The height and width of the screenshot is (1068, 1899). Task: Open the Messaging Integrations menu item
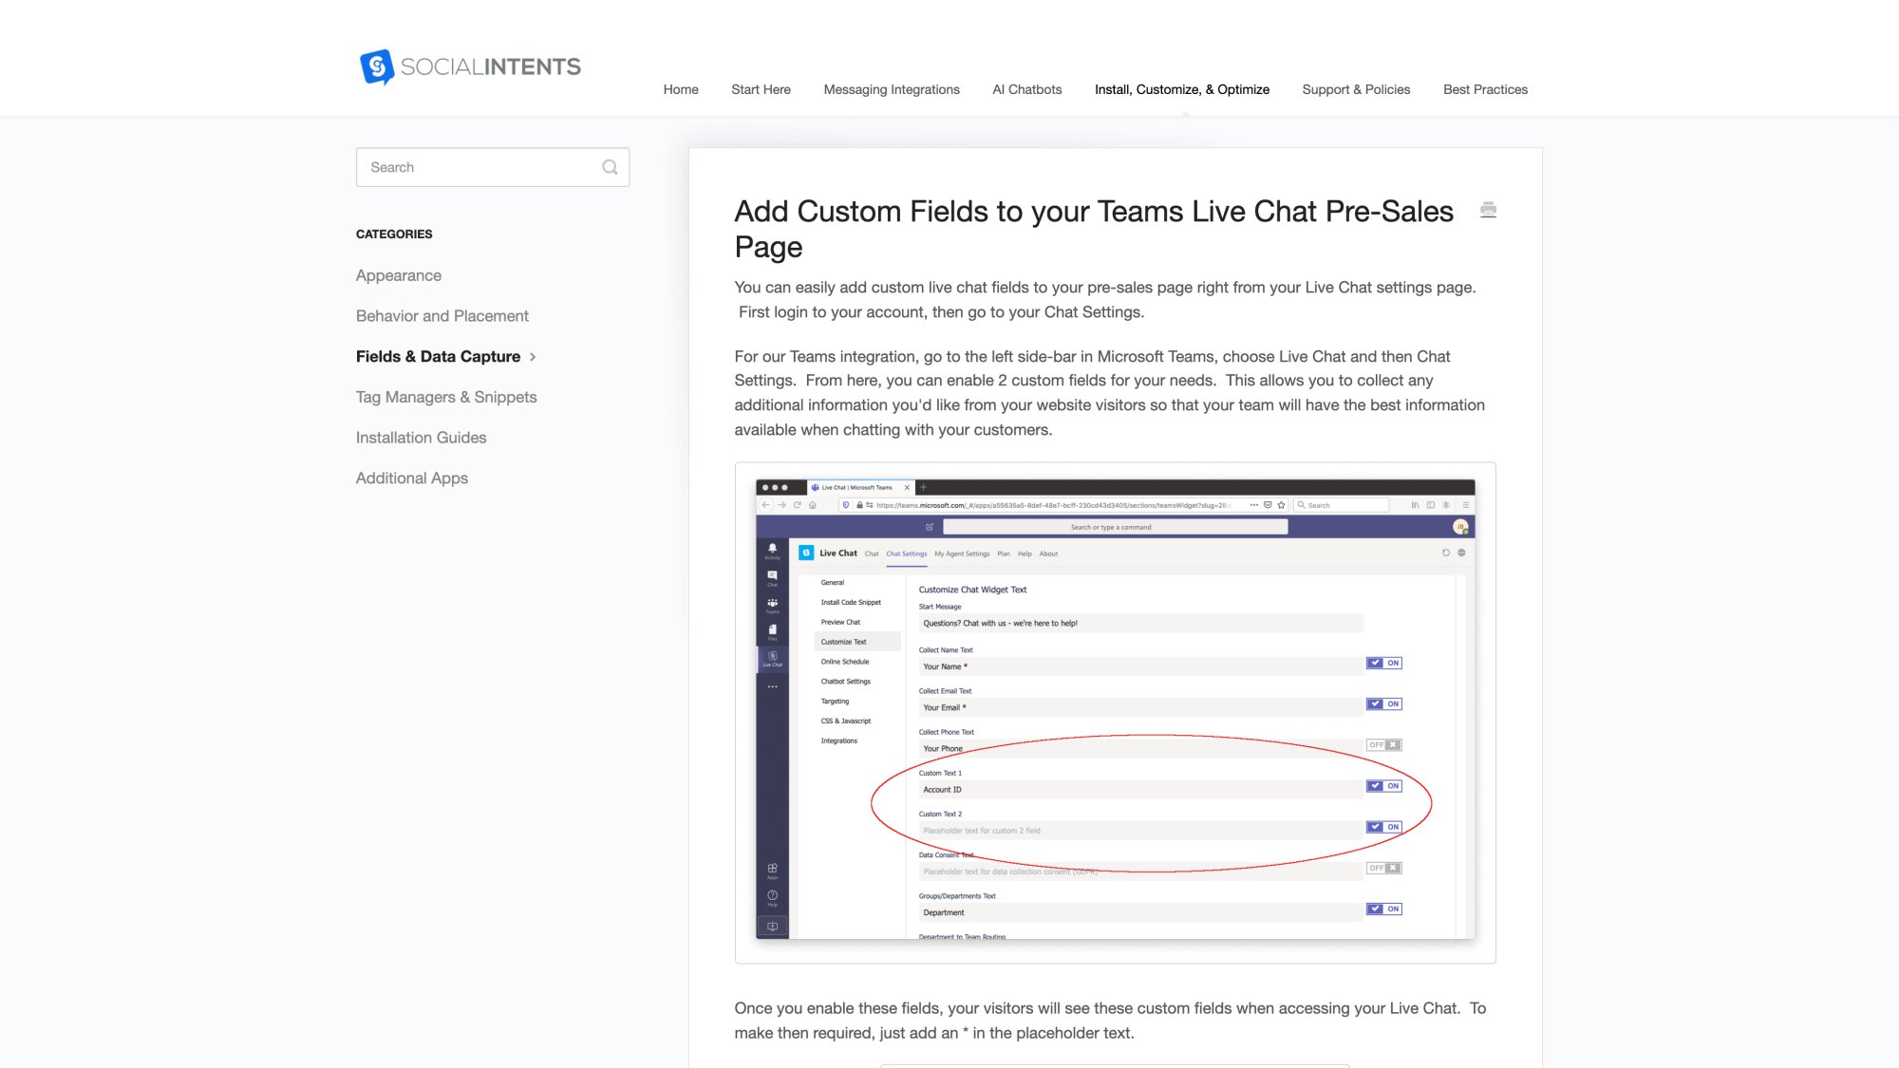(x=891, y=89)
